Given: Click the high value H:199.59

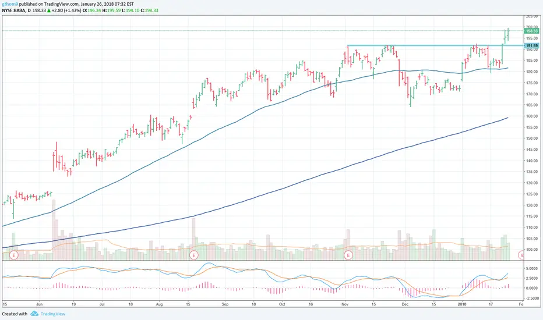Looking at the screenshot, I should tap(111, 10).
